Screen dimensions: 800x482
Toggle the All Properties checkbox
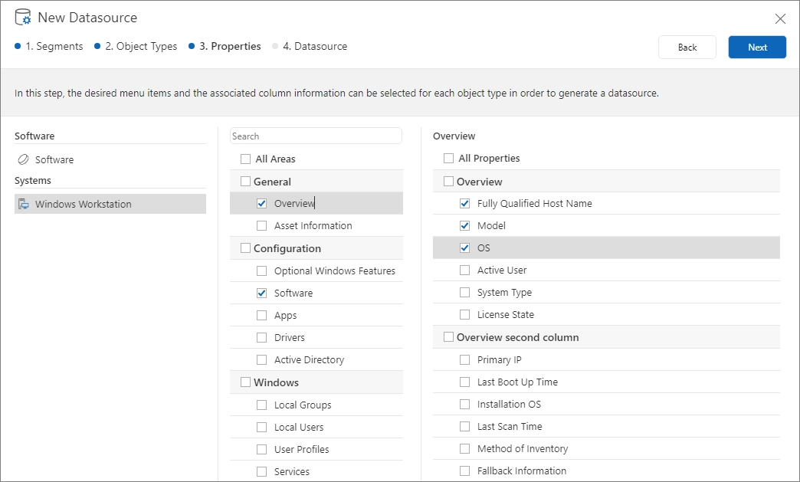[448, 159]
